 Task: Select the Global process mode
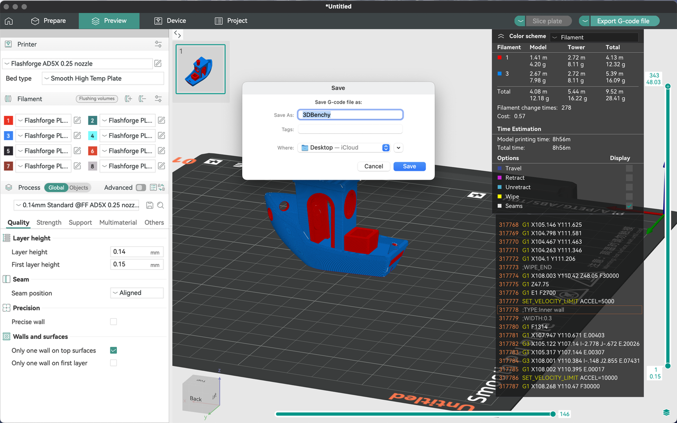click(x=56, y=188)
